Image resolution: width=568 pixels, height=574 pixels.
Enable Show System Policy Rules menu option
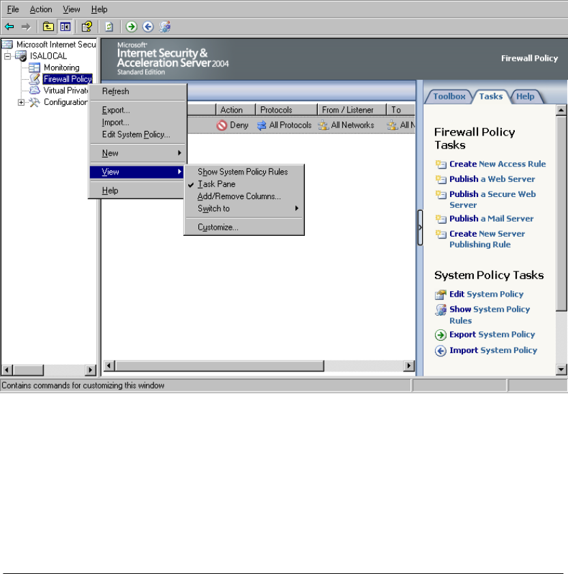[243, 172]
